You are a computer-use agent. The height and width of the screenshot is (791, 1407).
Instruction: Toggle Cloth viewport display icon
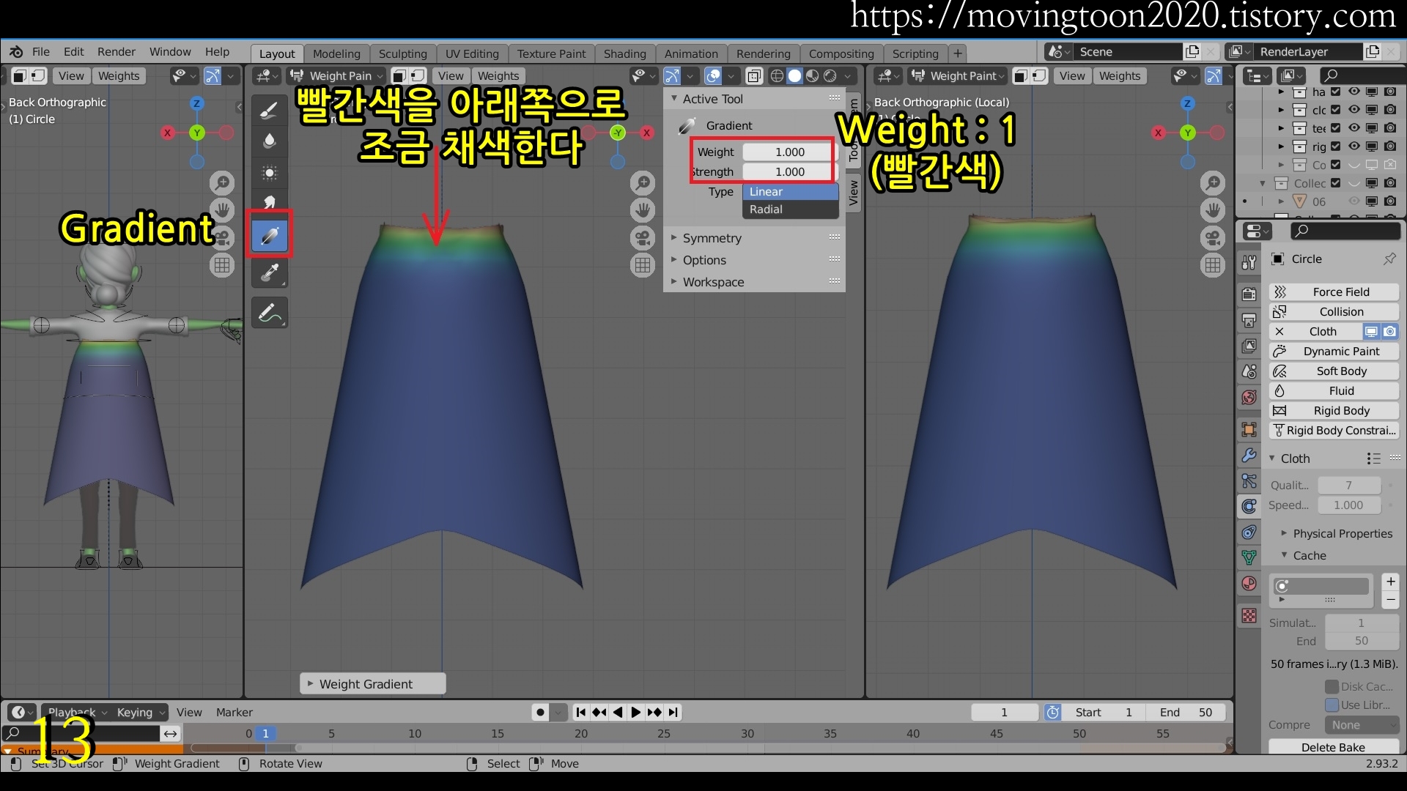coord(1371,332)
